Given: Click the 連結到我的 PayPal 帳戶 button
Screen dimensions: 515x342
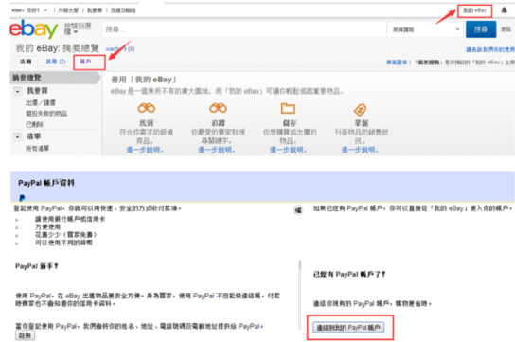Looking at the screenshot, I should 348,327.
